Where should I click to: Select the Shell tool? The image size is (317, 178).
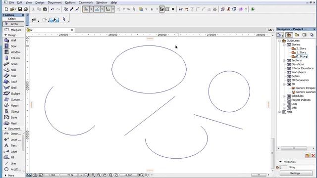[13, 88]
